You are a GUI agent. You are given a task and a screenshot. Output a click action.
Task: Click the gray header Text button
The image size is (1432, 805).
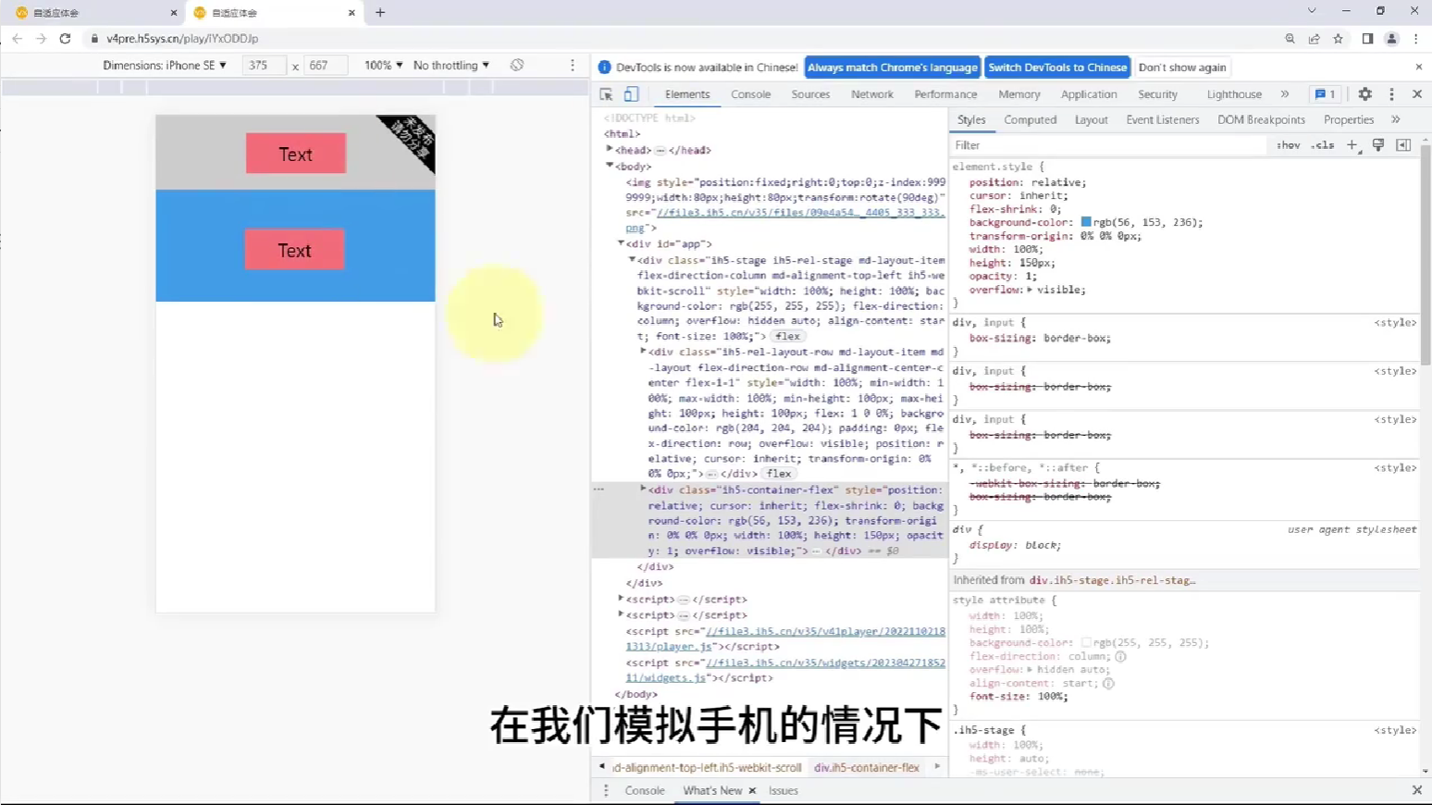[296, 154]
